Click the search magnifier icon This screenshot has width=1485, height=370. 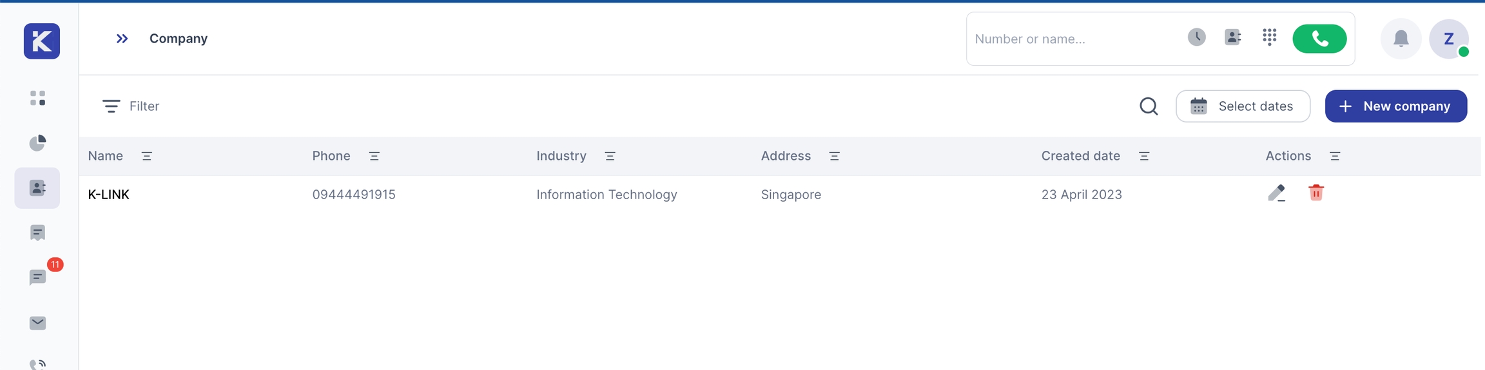(1148, 106)
